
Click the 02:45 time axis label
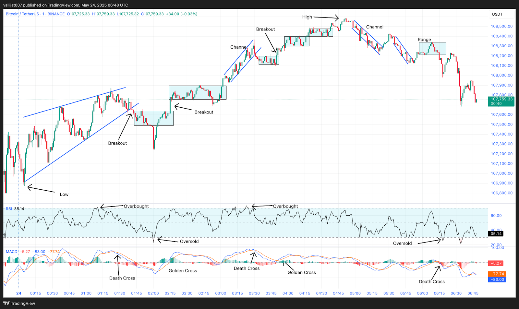tap(204, 293)
